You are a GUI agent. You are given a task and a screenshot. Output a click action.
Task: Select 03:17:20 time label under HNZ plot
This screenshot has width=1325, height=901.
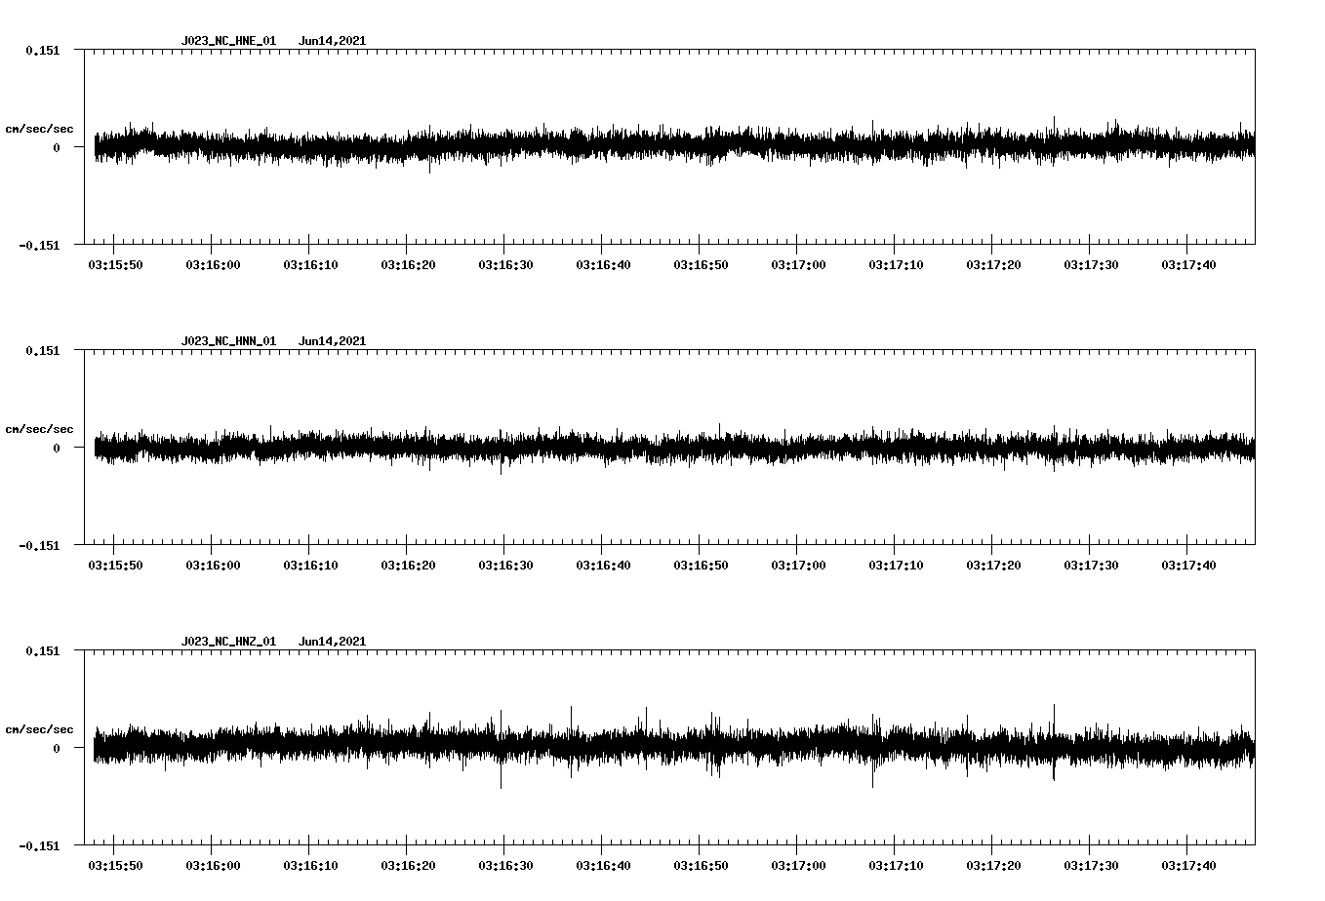coord(993,866)
